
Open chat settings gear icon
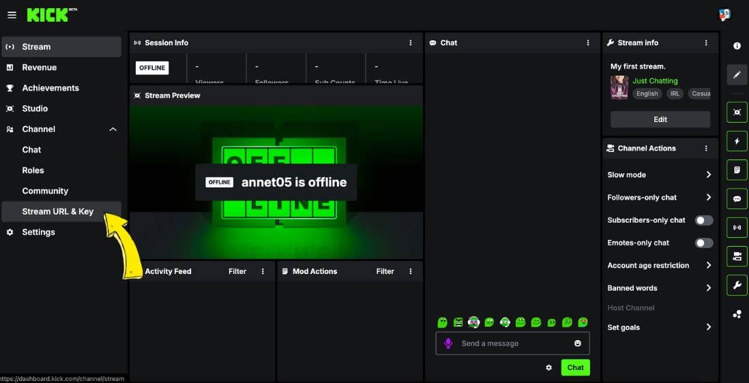549,368
